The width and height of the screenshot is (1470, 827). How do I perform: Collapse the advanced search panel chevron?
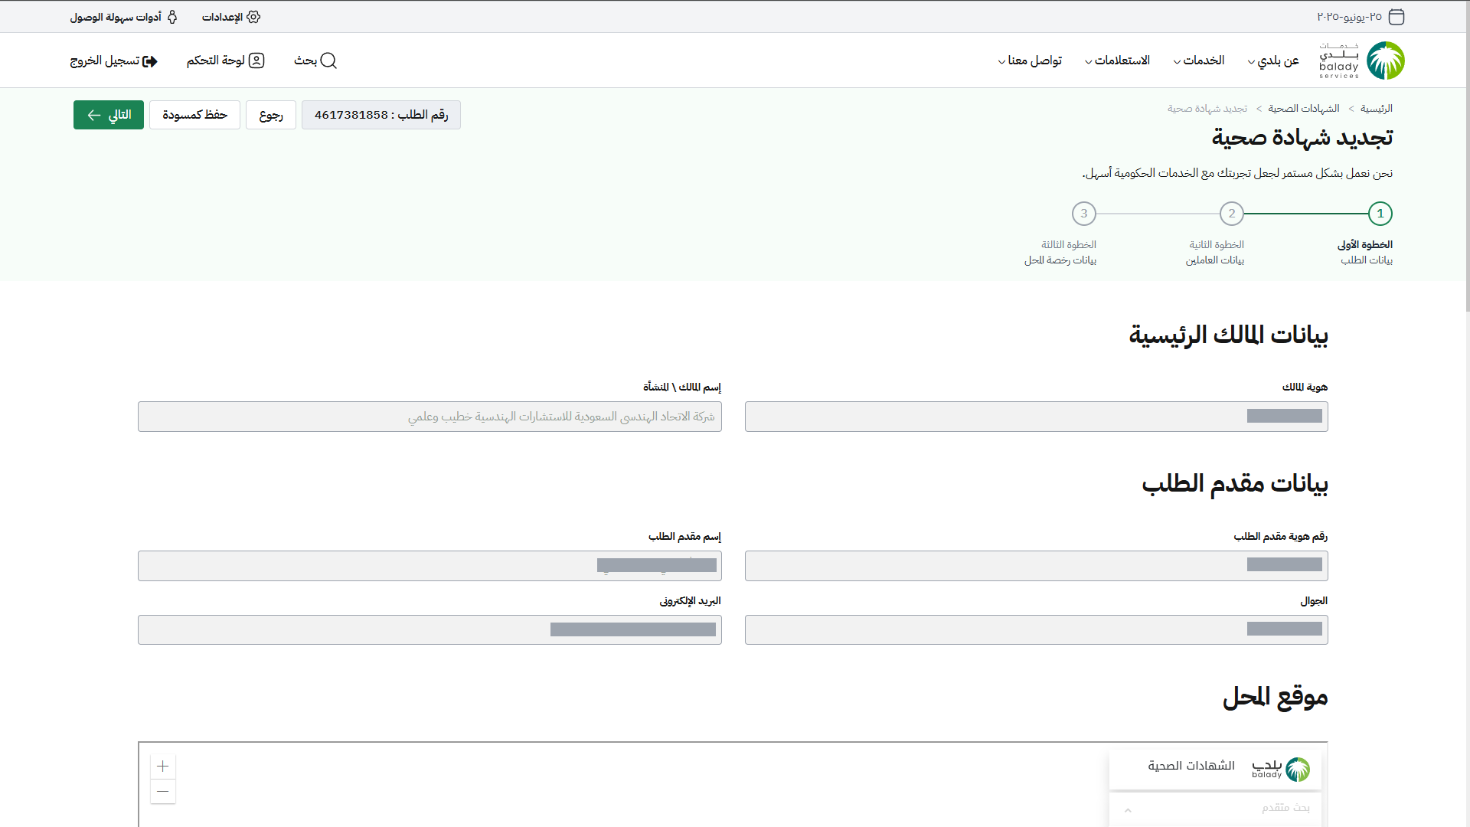click(x=1128, y=809)
